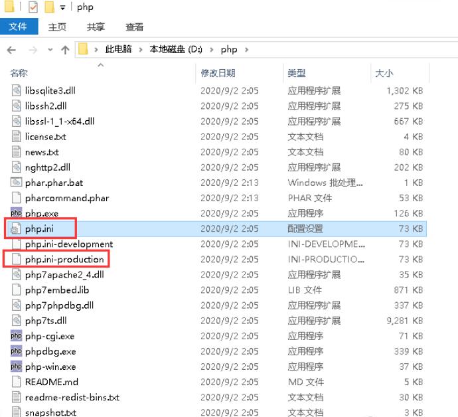Screen dimensions: 458x417
Task: Click the 9,281 KB size value
Action: 404,321
